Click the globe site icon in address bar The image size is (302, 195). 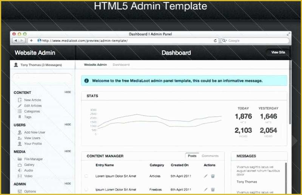[x=40, y=41]
